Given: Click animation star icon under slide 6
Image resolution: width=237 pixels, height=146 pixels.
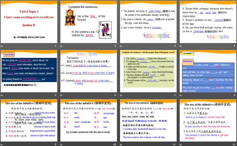Looking at the screenshot, I should click(x=61, y=95).
